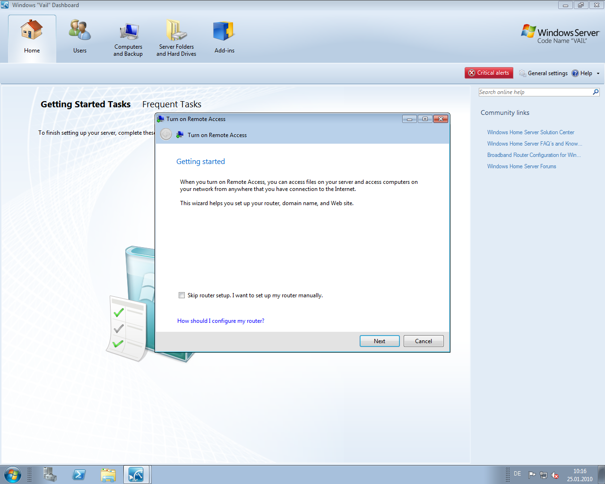
Task: Open Broadband Router Configuration link
Action: tap(534, 155)
